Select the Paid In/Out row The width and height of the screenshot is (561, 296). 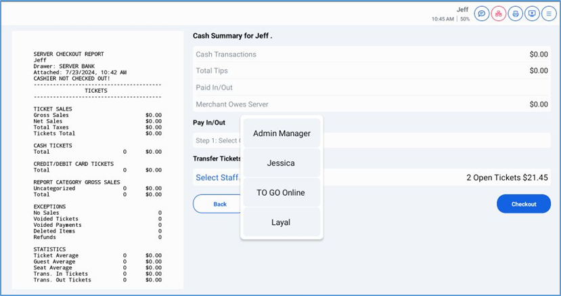point(371,87)
